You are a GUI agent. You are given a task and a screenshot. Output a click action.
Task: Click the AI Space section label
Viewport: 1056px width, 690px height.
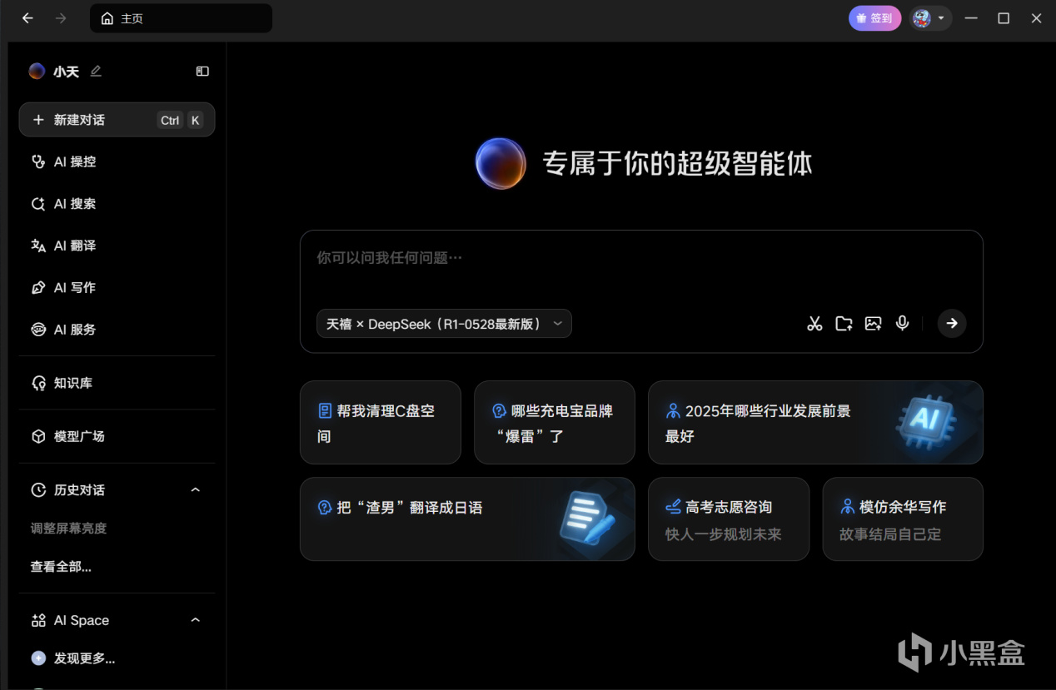(x=82, y=620)
